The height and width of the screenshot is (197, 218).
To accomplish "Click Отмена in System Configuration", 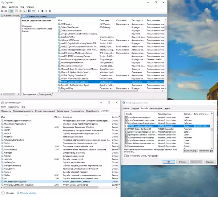I will [x=182, y=162].
